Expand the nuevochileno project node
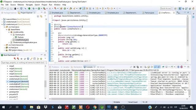Screen dimensions: 196x110 coord(2,19)
